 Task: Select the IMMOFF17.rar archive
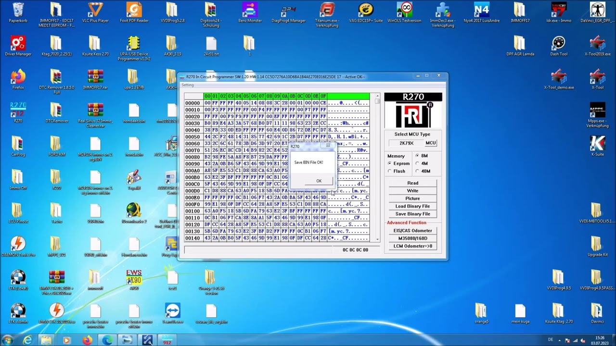pyautogui.click(x=95, y=79)
